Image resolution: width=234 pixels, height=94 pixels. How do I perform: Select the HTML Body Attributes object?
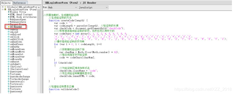click(x=23, y=17)
